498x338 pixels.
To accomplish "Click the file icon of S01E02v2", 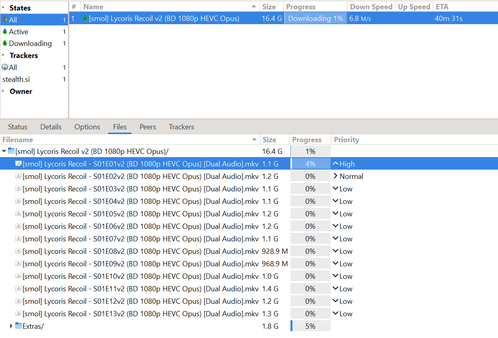I will pos(18,176).
